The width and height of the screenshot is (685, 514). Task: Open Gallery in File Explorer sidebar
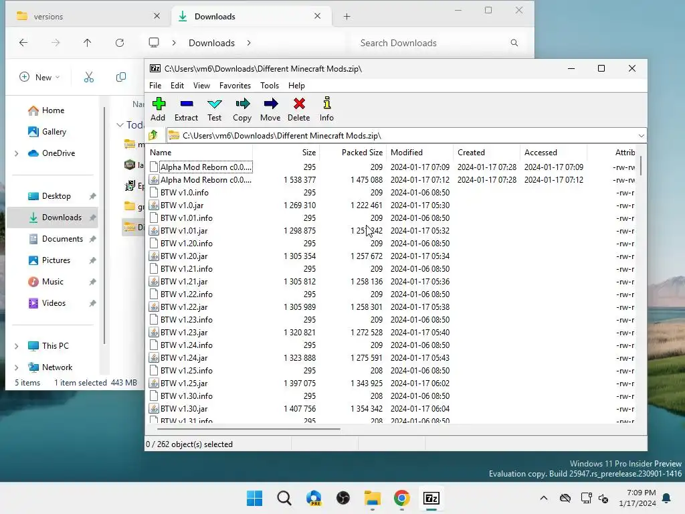coord(47,132)
